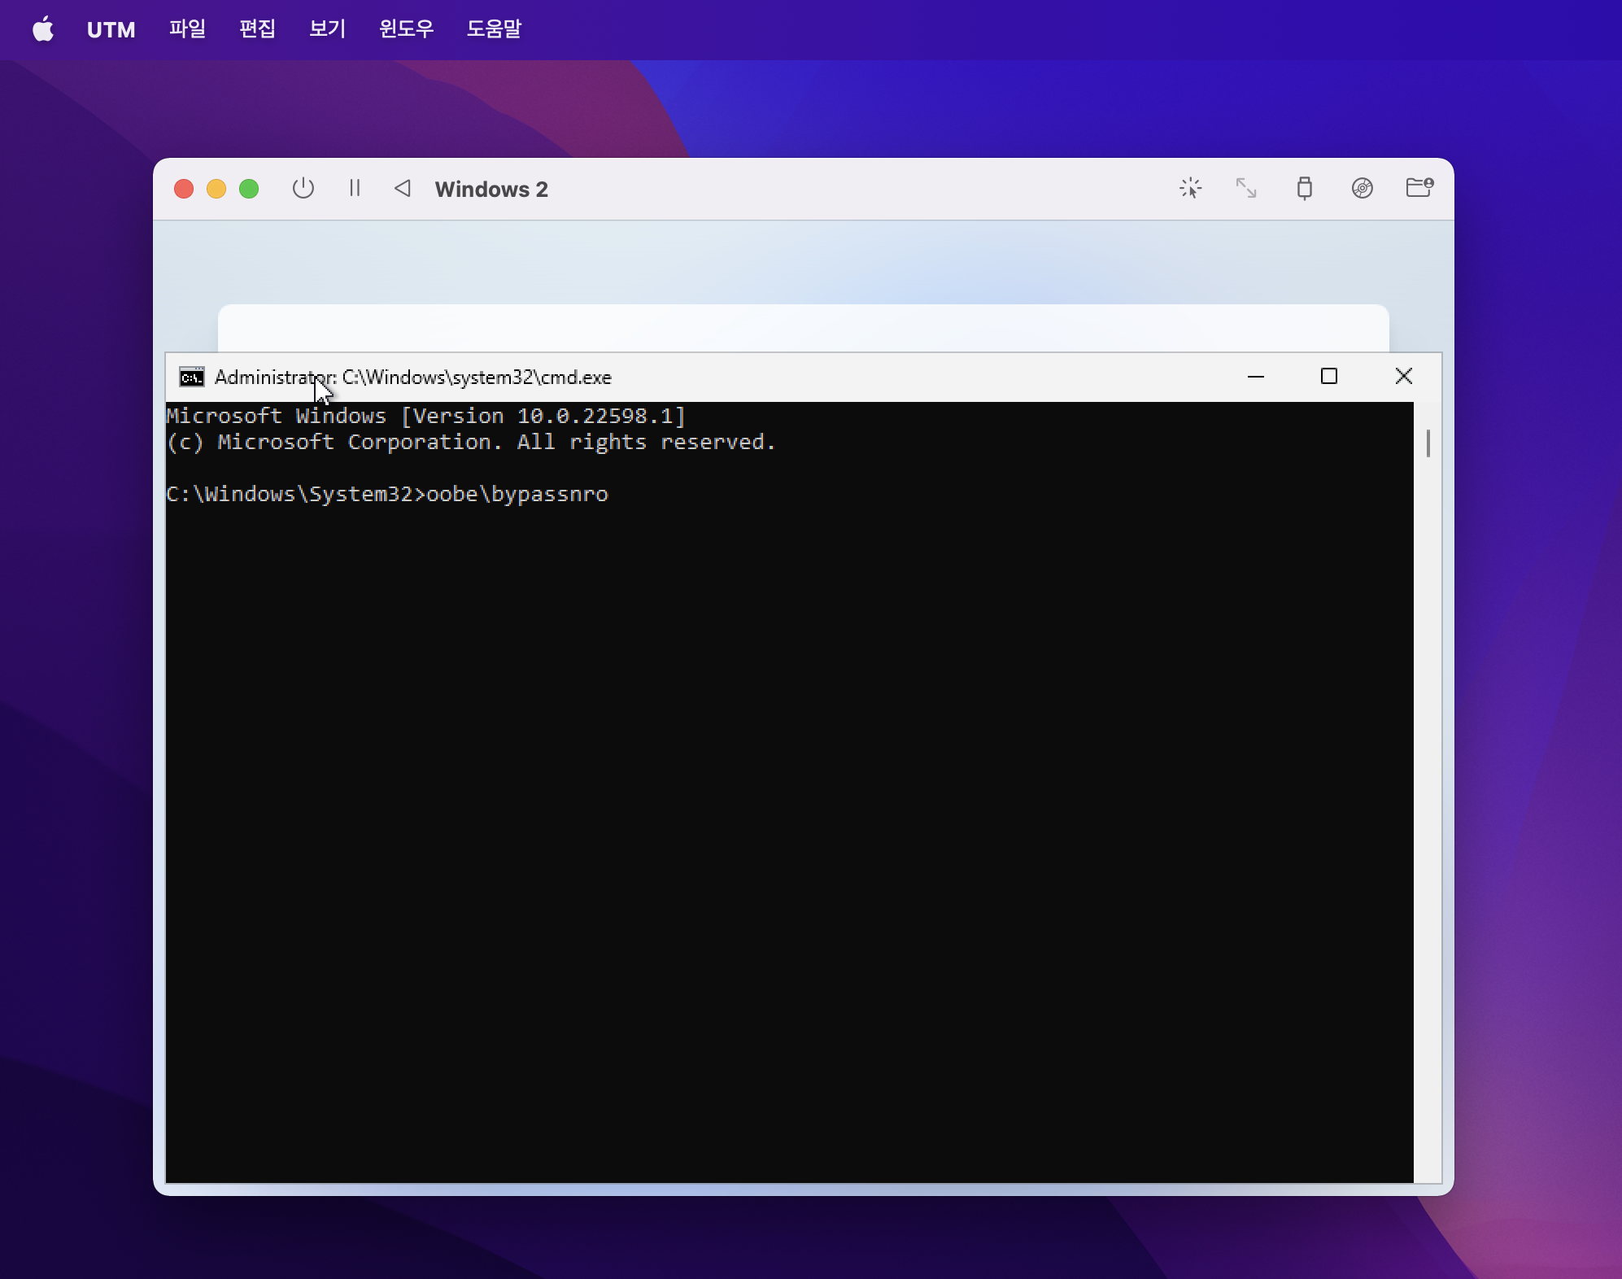Image resolution: width=1622 pixels, height=1279 pixels.
Task: Open the USB devices icon
Action: point(1304,189)
